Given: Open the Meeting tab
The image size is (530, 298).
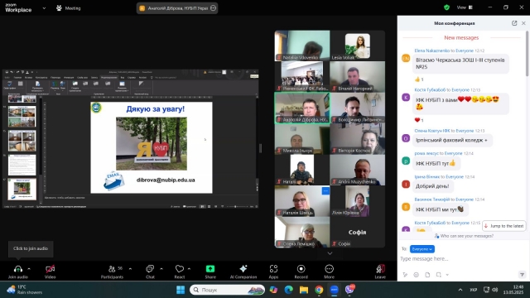Looking at the screenshot, I should pyautogui.click(x=69, y=8).
